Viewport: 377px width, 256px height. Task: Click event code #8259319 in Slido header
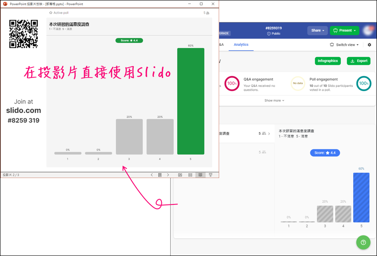point(274,28)
